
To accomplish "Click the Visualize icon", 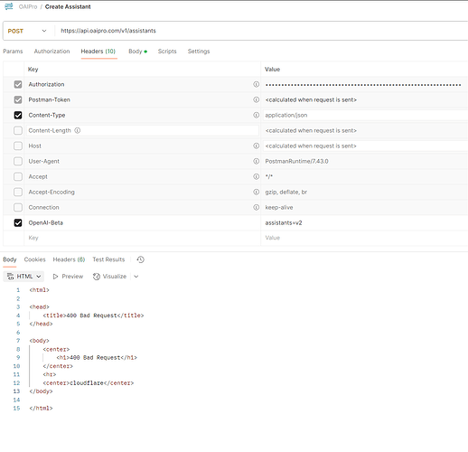I will point(97,277).
